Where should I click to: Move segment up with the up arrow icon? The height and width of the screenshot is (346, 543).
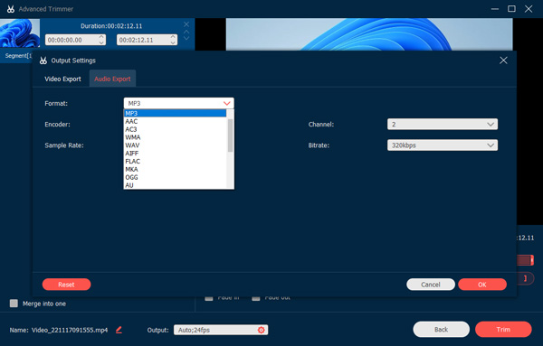point(186,32)
